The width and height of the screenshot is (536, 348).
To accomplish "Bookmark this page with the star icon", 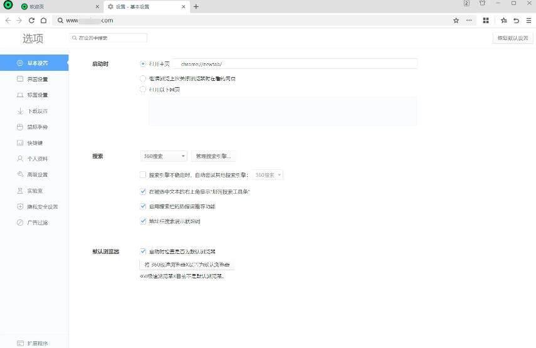I will (x=456, y=21).
